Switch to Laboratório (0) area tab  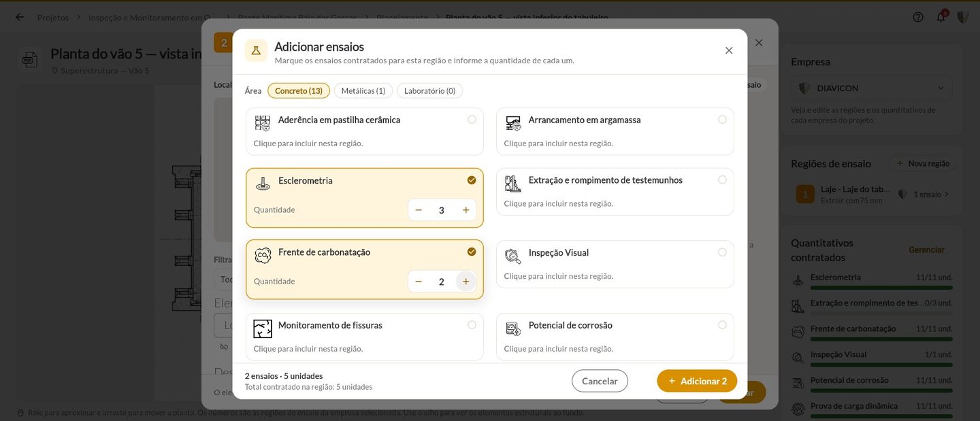[430, 90]
